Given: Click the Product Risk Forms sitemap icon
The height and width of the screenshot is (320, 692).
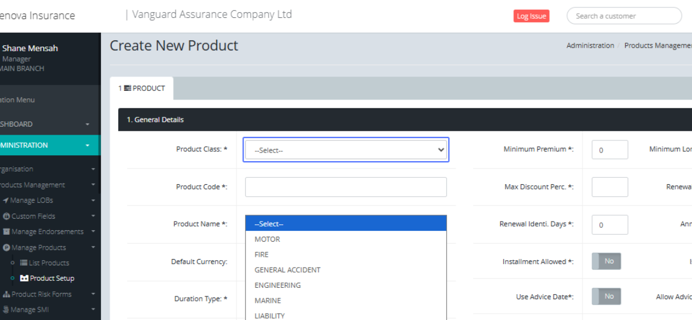Looking at the screenshot, I should click(6, 294).
